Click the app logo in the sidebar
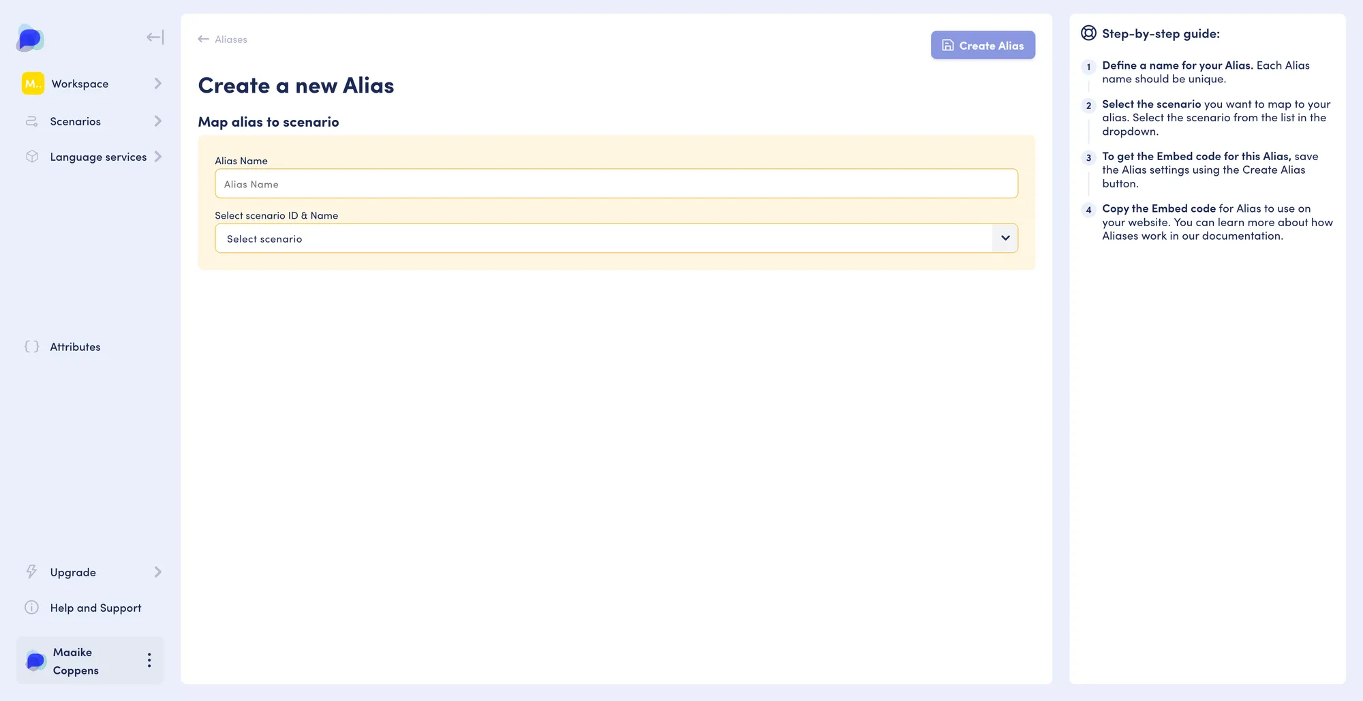Viewport: 1363px width, 701px height. (30, 38)
